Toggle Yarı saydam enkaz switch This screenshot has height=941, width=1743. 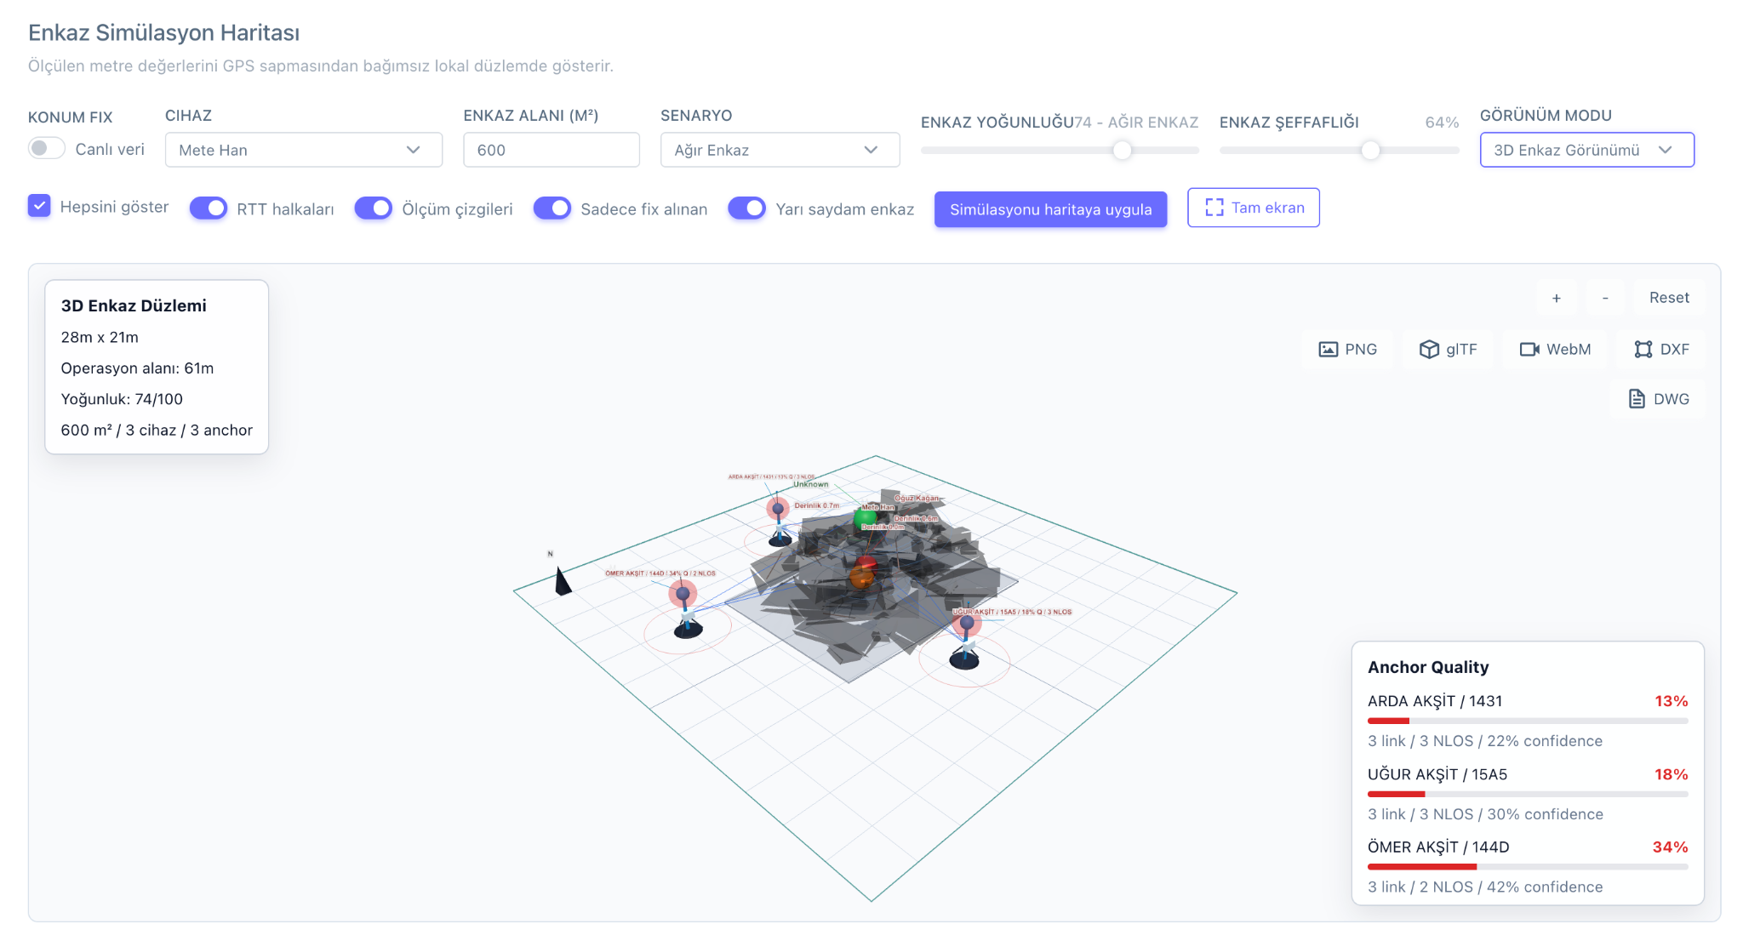pos(747,208)
